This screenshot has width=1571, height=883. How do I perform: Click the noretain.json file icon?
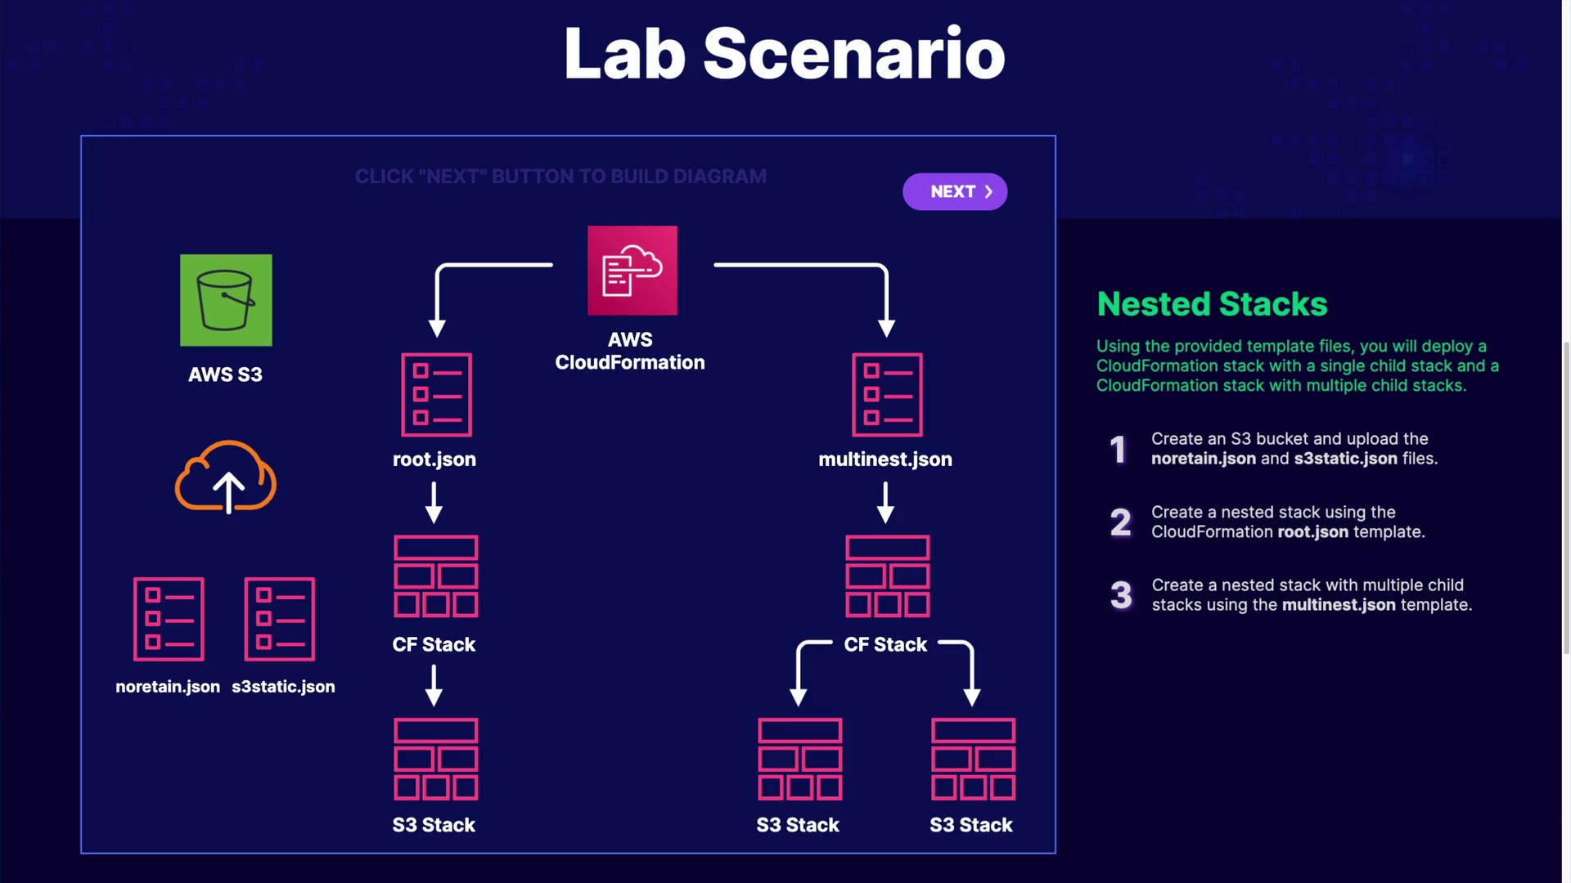click(169, 619)
